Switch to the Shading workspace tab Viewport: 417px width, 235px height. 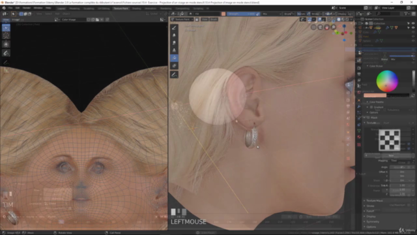pos(136,8)
